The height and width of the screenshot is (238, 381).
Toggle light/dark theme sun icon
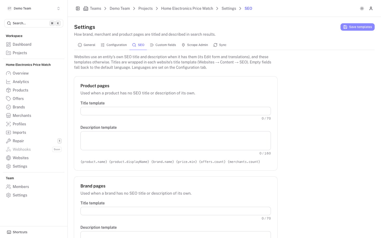click(362, 8)
